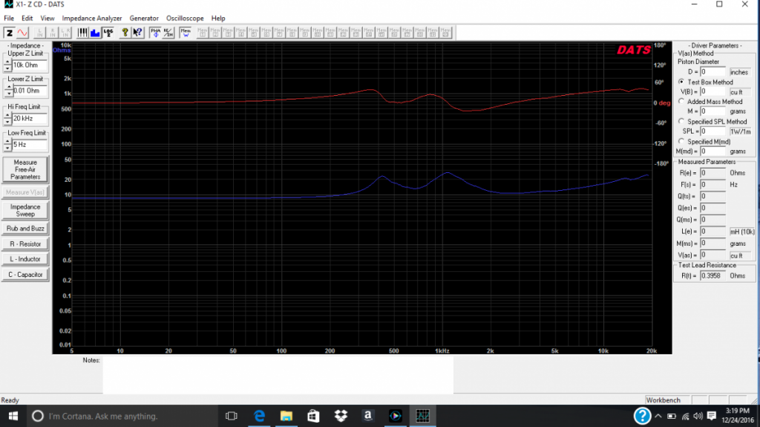Viewport: 760px width, 427px height.
Task: Click the V(B) test box volume field
Action: [x=712, y=91]
